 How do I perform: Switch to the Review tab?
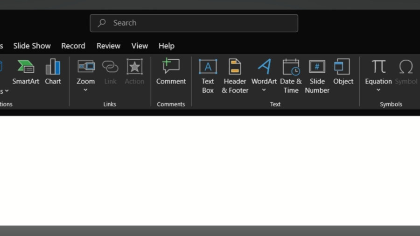(108, 46)
